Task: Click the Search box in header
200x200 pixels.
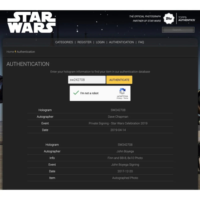Action: [178, 30]
